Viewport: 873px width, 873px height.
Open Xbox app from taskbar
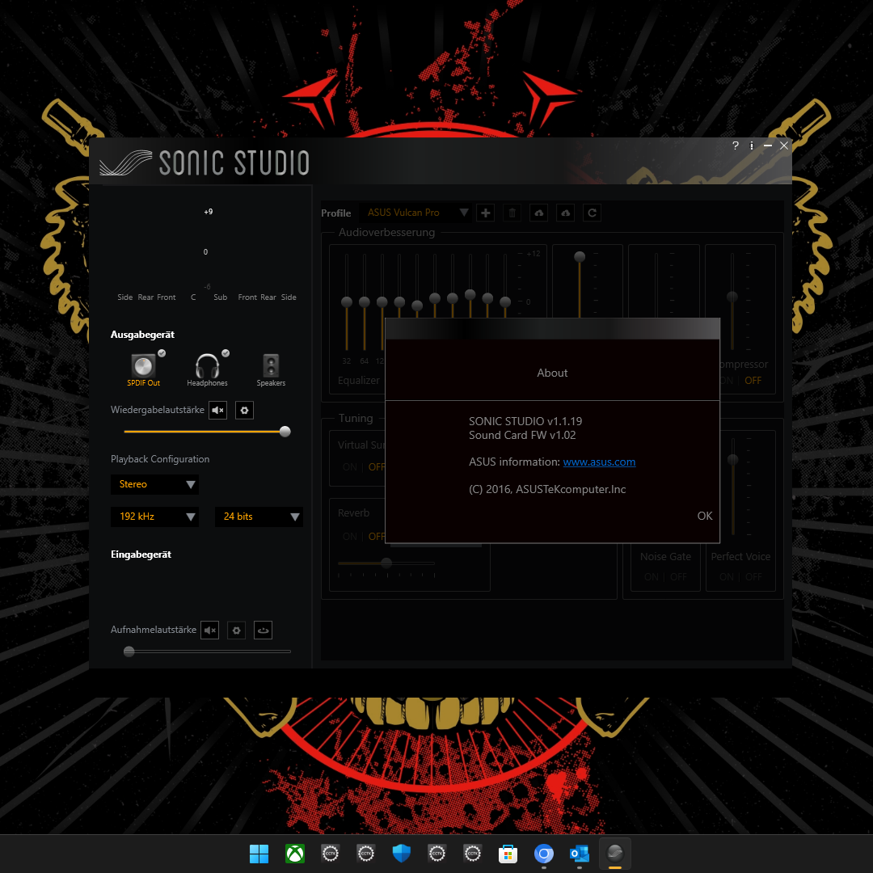(x=294, y=853)
